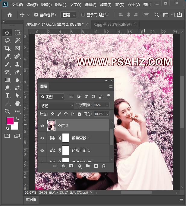Viewport: 186px width, 206px height.
Task: Open the 图像(I) menu
Action: (46, 5)
